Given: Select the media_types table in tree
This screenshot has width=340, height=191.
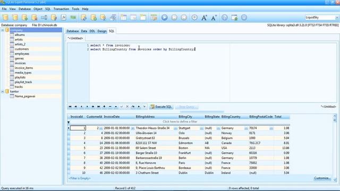Looking at the screenshot, I should [23, 73].
